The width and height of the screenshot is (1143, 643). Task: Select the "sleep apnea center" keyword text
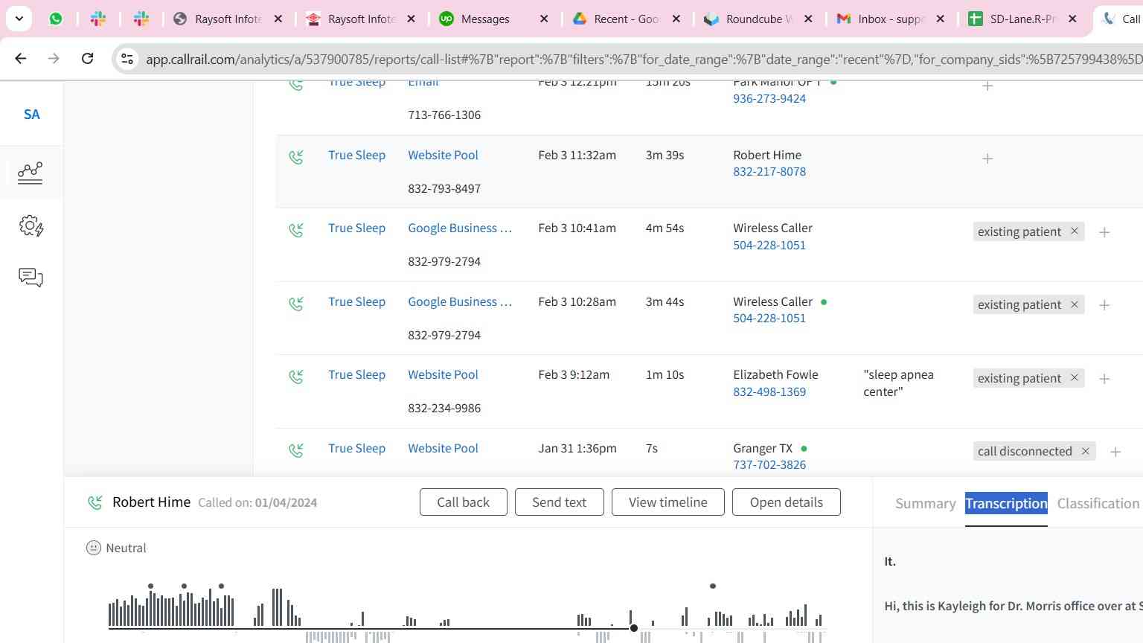pyautogui.click(x=898, y=383)
